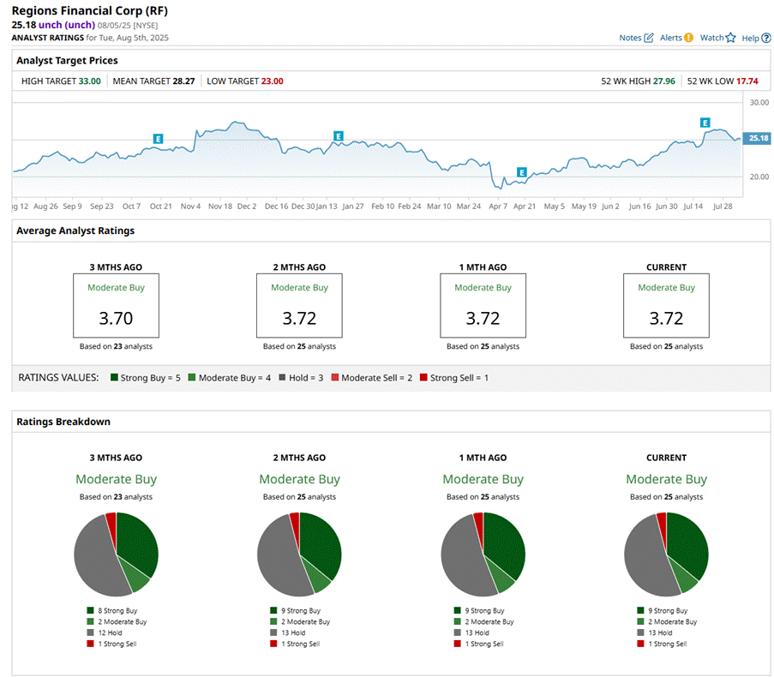Click the CURRENT ratings pie chart
774x677 pixels.
click(666, 554)
